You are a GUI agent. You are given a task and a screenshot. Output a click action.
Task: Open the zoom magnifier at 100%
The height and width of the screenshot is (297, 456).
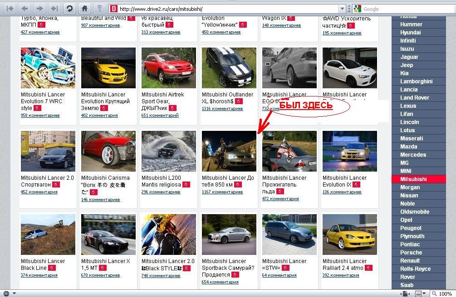click(434, 294)
